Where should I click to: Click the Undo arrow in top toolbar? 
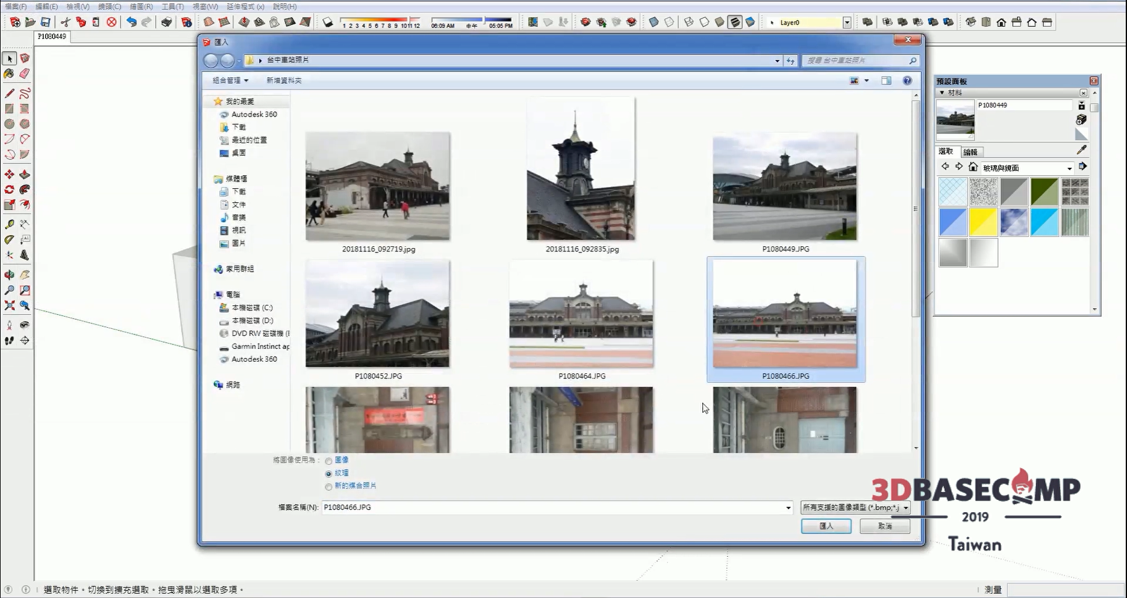click(132, 22)
